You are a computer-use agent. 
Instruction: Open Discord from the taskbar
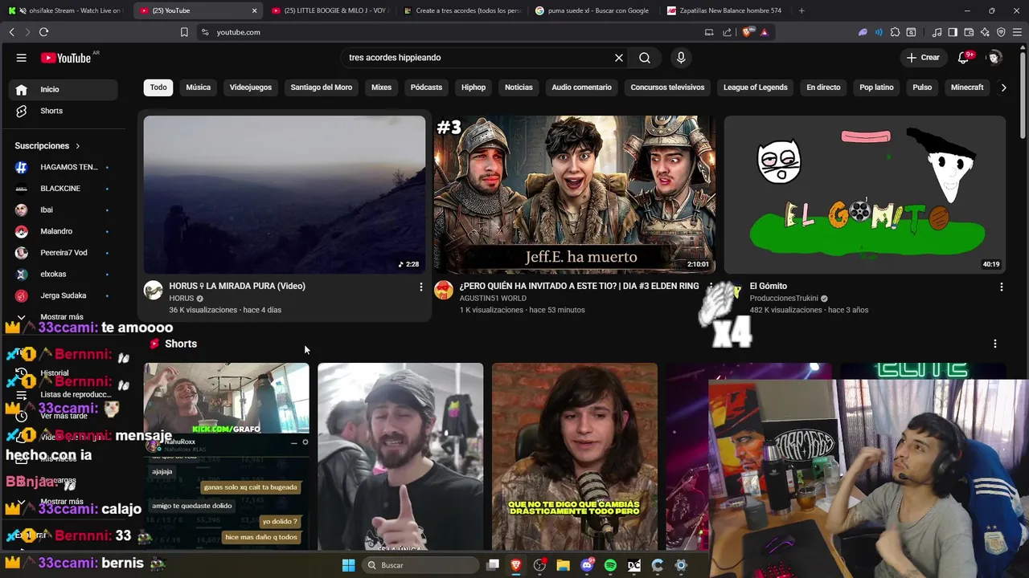click(x=587, y=565)
